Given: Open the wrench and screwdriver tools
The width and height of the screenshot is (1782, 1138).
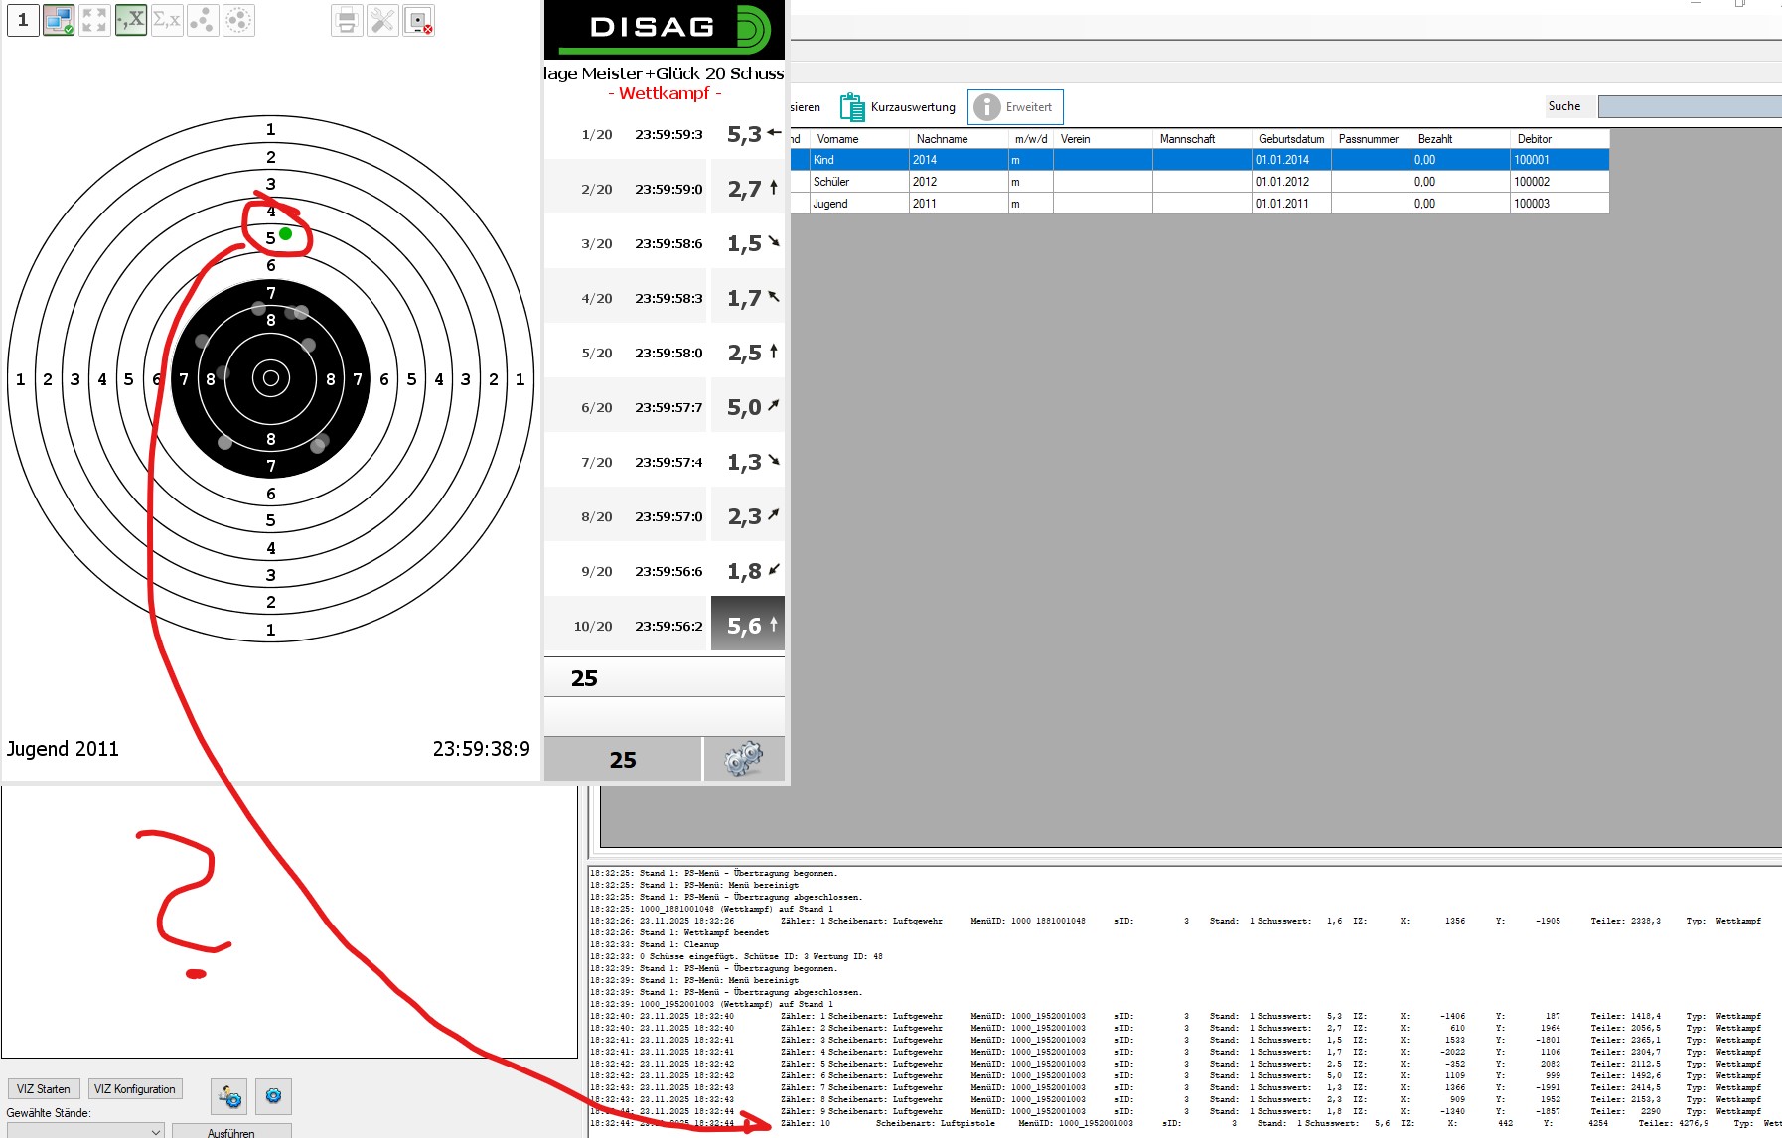Looking at the screenshot, I should click(382, 21).
